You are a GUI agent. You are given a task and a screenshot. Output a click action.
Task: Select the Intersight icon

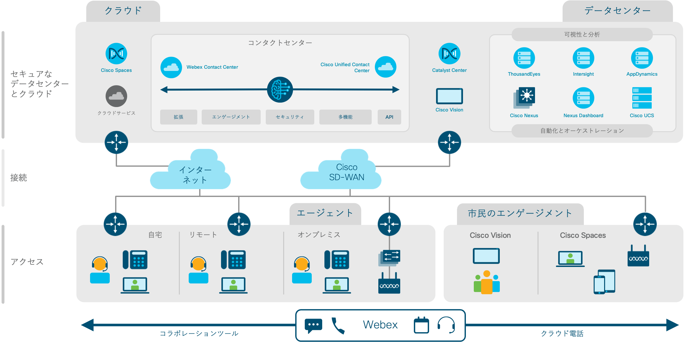click(584, 58)
